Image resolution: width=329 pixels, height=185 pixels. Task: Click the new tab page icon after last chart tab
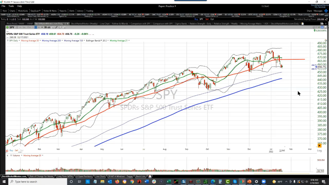[x=303, y=24]
